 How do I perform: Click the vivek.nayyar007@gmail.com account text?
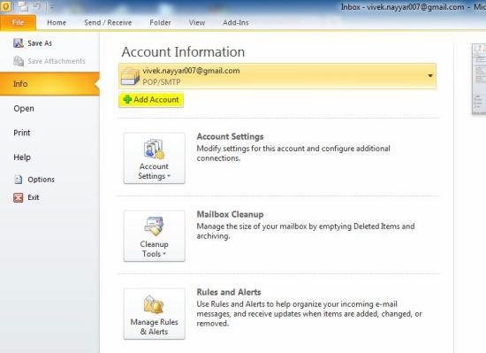pos(191,71)
